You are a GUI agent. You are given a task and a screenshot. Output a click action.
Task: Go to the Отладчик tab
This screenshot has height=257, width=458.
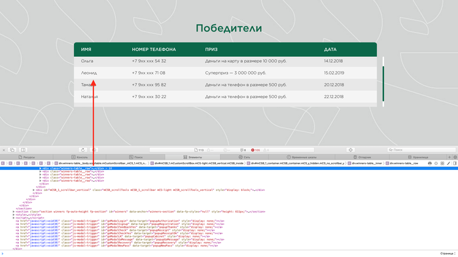[x=362, y=157]
